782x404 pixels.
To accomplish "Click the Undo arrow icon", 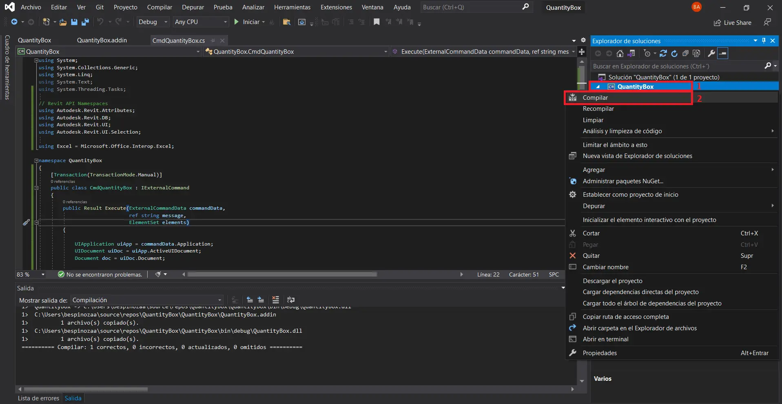I will [100, 22].
